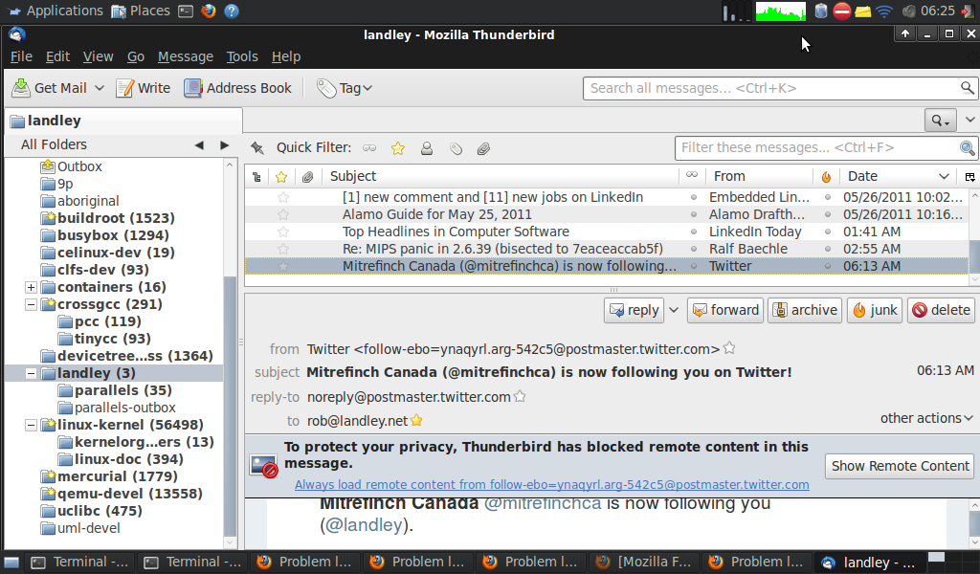The height and width of the screenshot is (574, 980).
Task: Open the Tools menu
Action: [x=242, y=56]
